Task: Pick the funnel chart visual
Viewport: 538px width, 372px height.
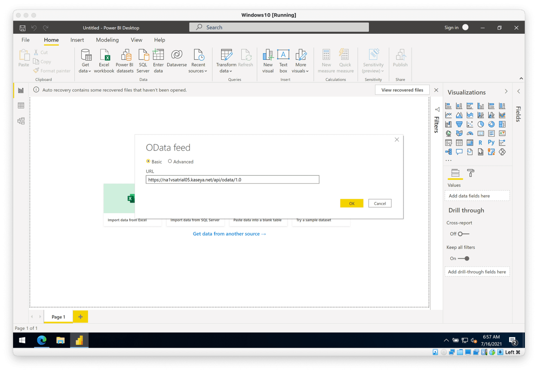Action: [x=459, y=124]
